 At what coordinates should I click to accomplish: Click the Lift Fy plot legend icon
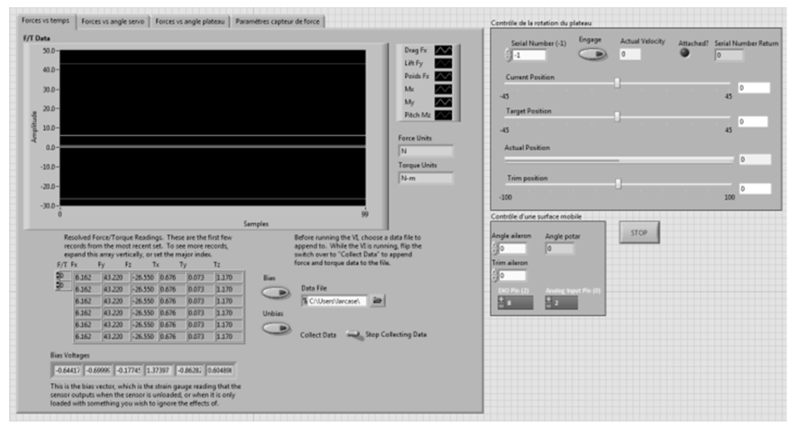pyautogui.click(x=443, y=63)
